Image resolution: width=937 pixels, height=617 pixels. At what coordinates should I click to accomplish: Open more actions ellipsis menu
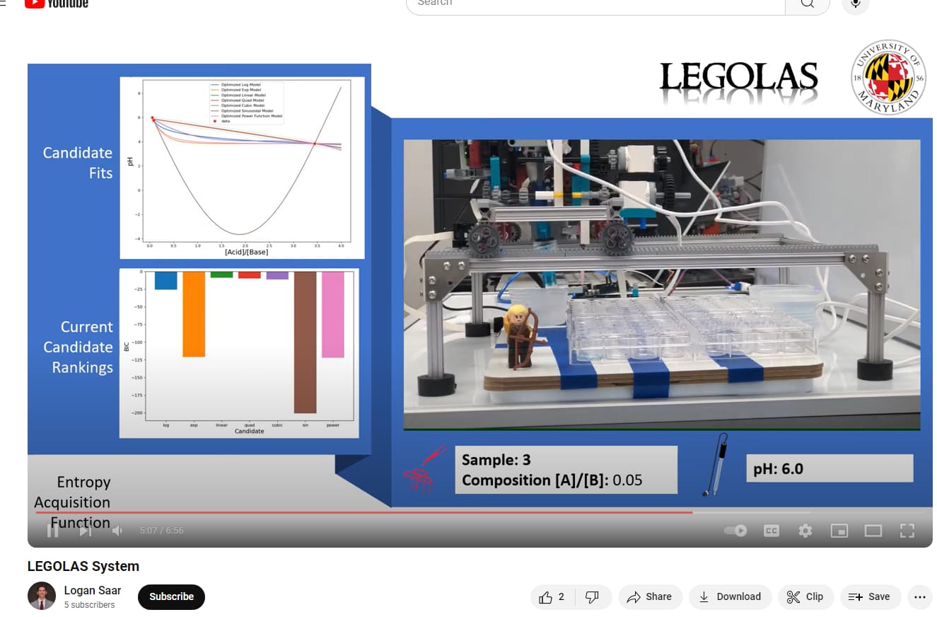tap(919, 596)
